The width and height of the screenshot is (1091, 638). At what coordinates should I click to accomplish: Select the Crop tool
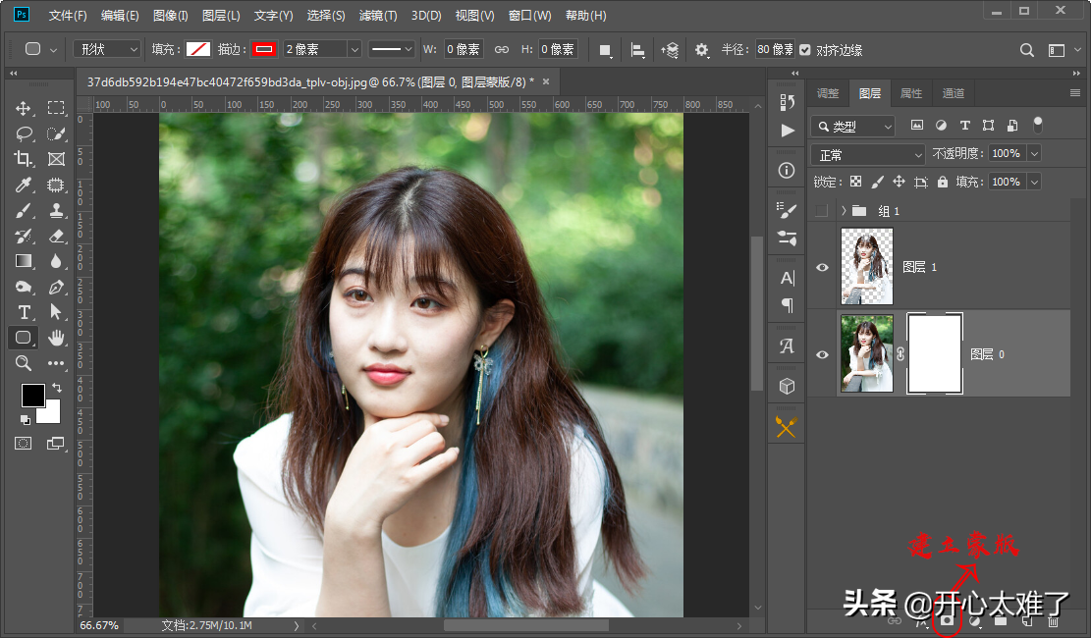[x=24, y=159]
